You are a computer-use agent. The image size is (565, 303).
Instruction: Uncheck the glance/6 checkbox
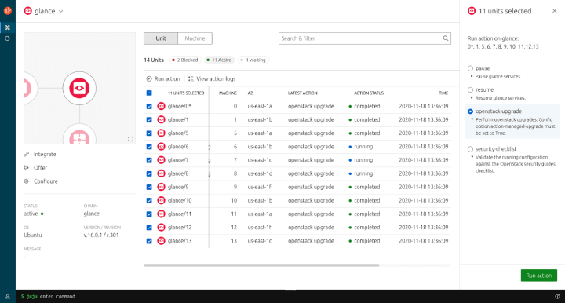[149, 147]
